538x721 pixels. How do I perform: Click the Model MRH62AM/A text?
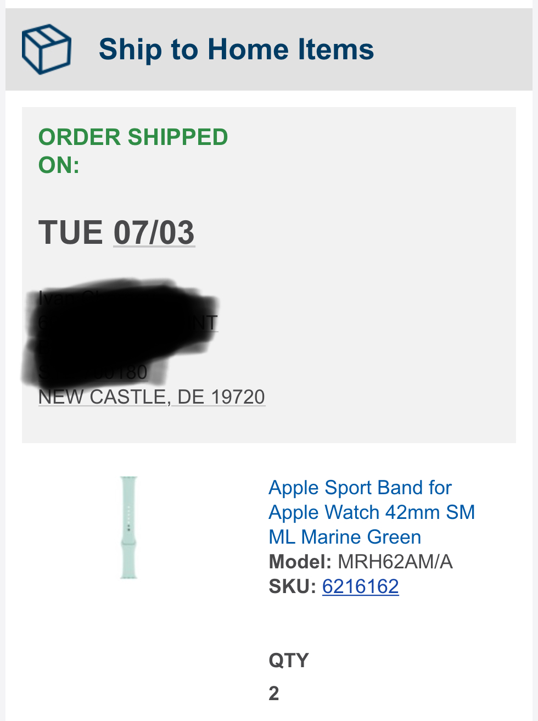[x=361, y=562]
